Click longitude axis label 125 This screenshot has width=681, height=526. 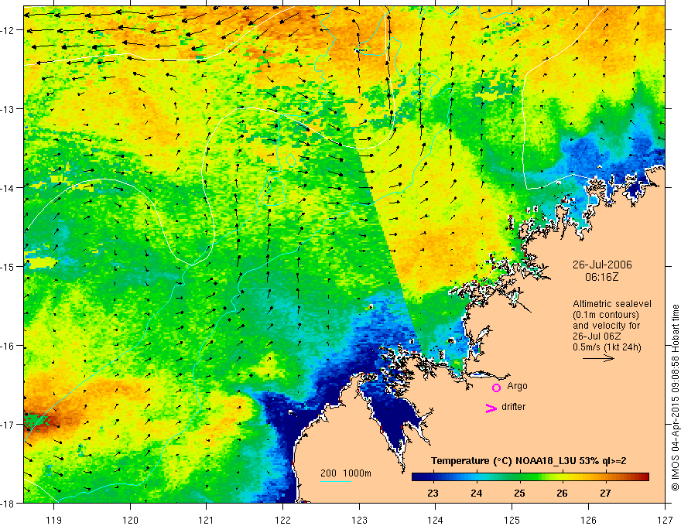tap(512, 520)
